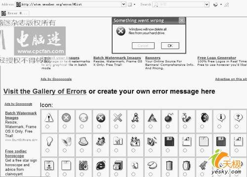Open the Free Logo Generator ad link
Image resolution: width=247 pixels, height=177 pixels.
click(217, 58)
